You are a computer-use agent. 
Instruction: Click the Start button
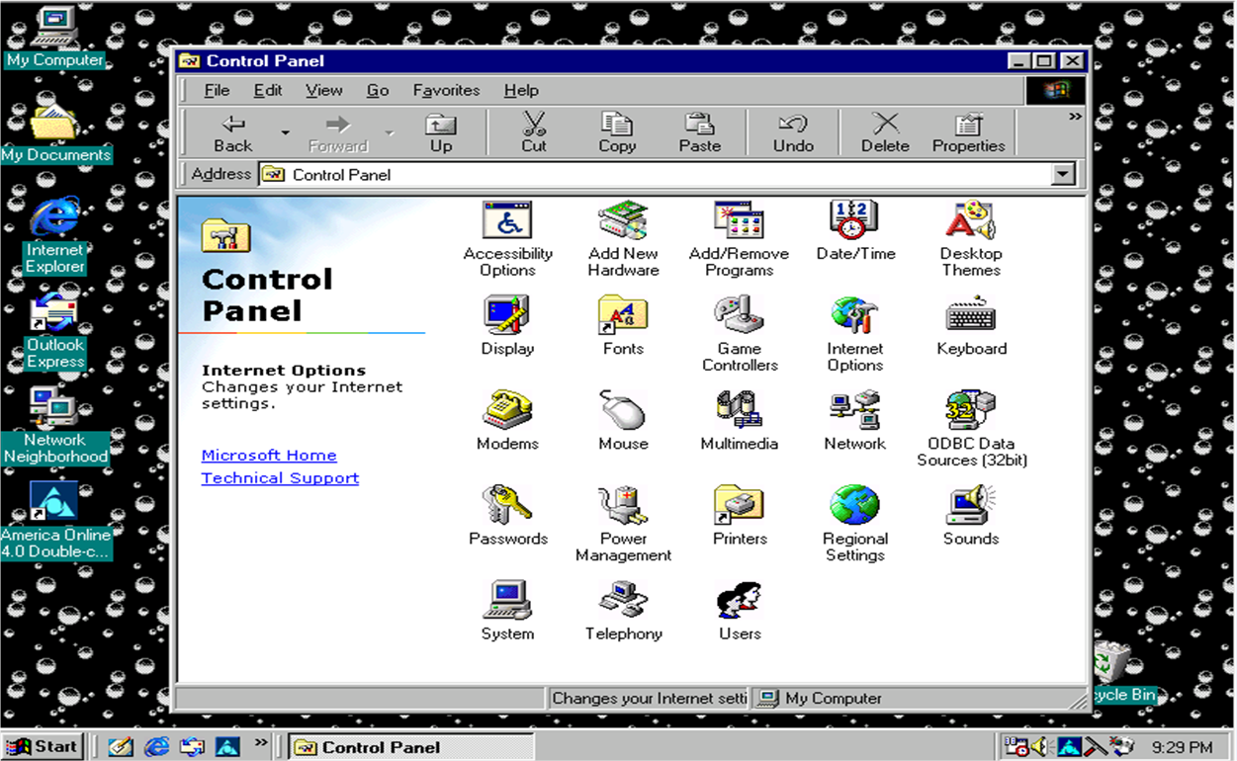coord(43,746)
